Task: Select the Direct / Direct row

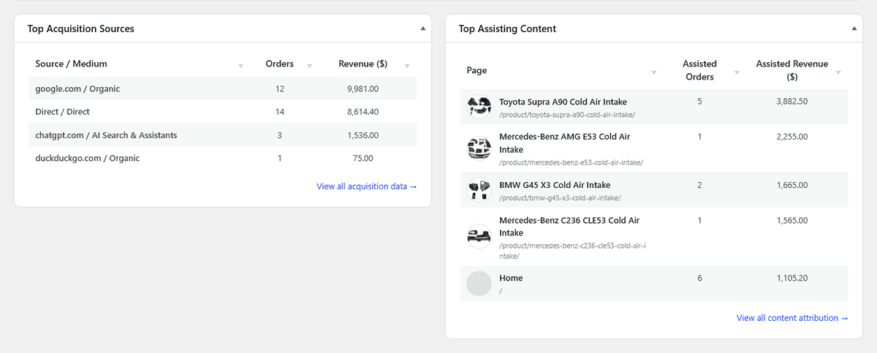Action: pos(223,112)
